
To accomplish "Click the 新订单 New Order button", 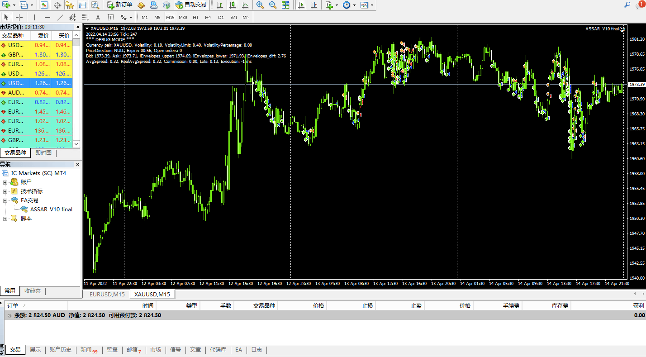I will click(x=120, y=5).
